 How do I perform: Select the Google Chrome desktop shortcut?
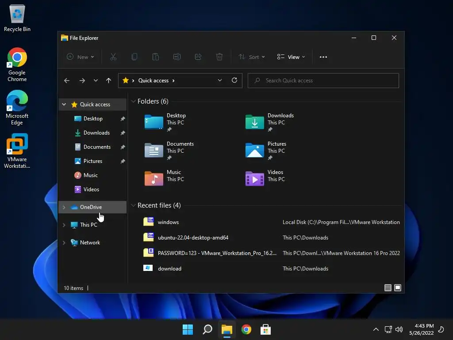pos(17,65)
